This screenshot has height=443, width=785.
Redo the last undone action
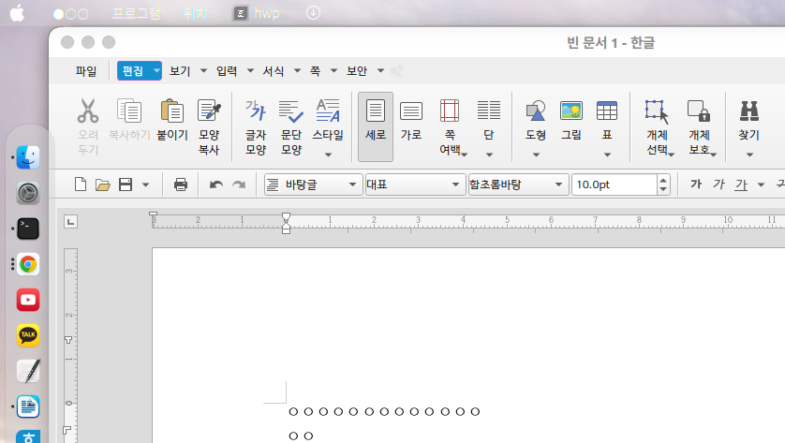pos(239,185)
